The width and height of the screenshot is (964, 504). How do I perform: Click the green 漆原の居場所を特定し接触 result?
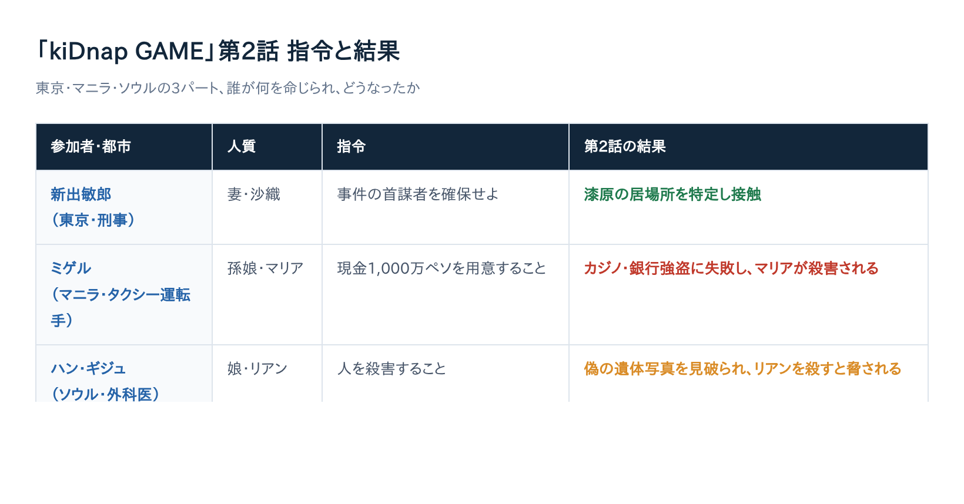pos(672,194)
